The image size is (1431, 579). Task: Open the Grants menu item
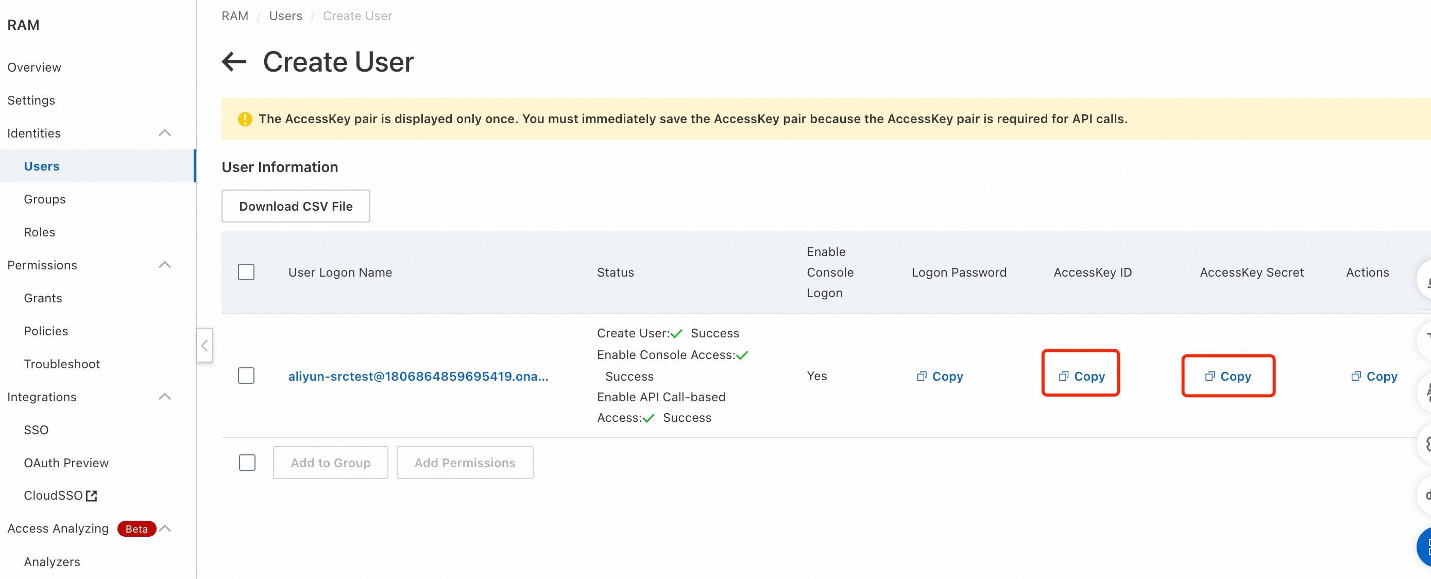point(43,298)
